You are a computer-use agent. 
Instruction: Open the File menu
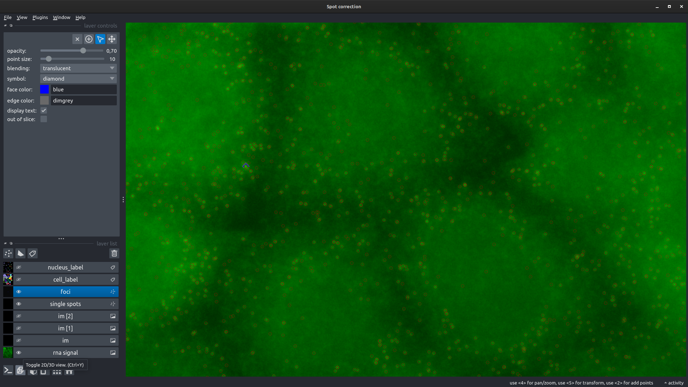click(8, 17)
